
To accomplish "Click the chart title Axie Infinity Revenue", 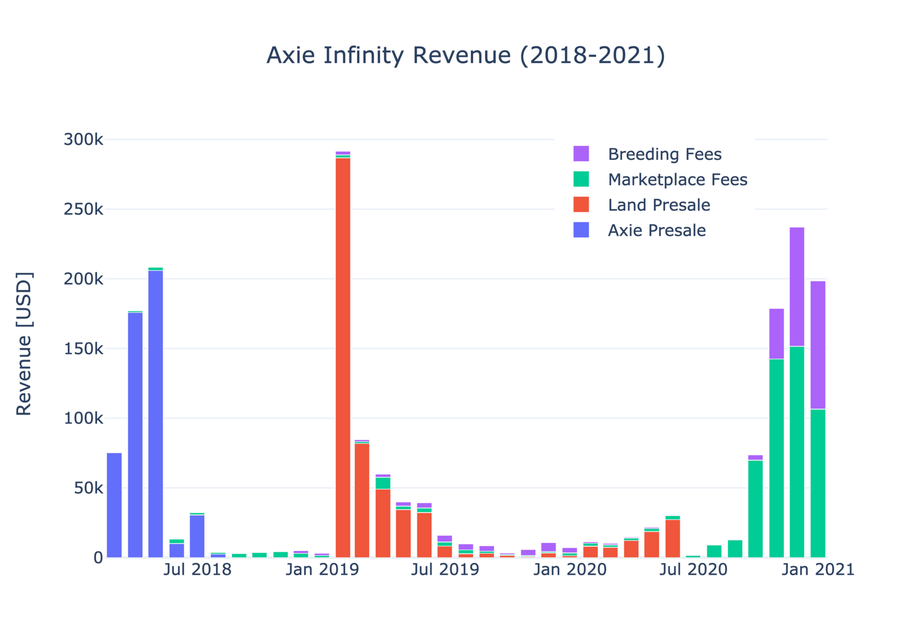I will 465,55.
